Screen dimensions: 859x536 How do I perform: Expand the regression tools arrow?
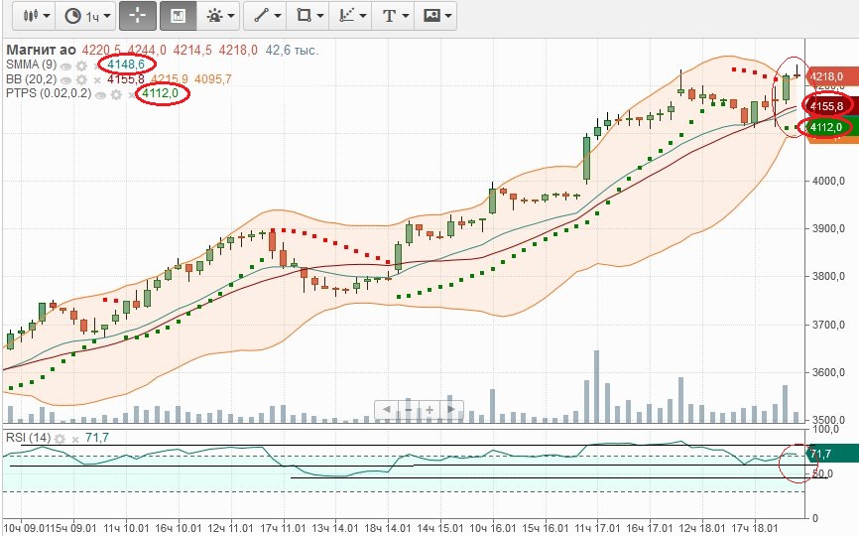pos(363,16)
